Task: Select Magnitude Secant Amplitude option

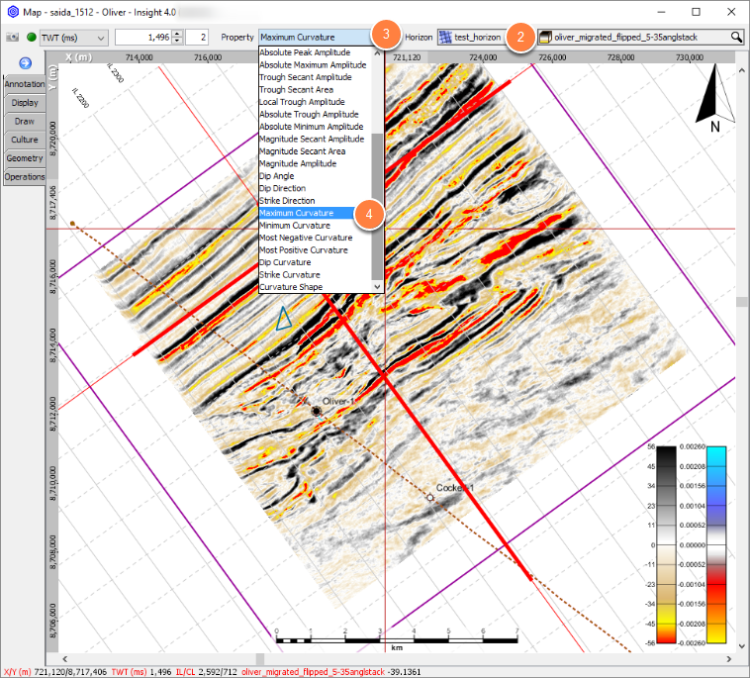Action: click(315, 139)
